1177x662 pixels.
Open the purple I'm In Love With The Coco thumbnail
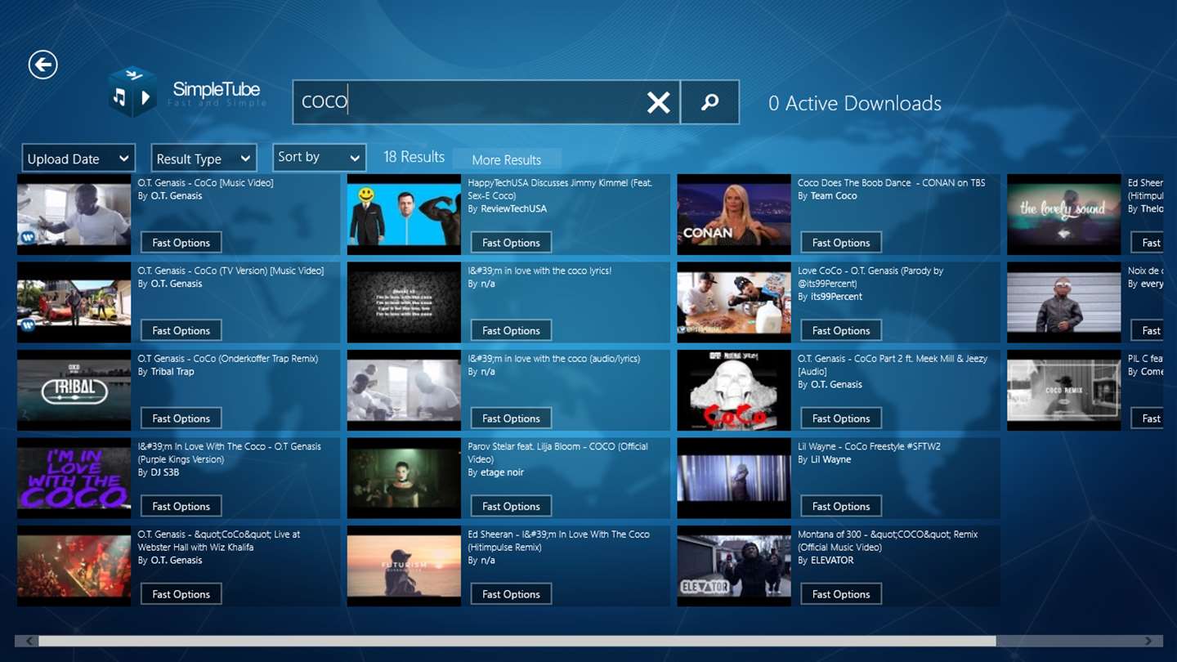pos(74,478)
